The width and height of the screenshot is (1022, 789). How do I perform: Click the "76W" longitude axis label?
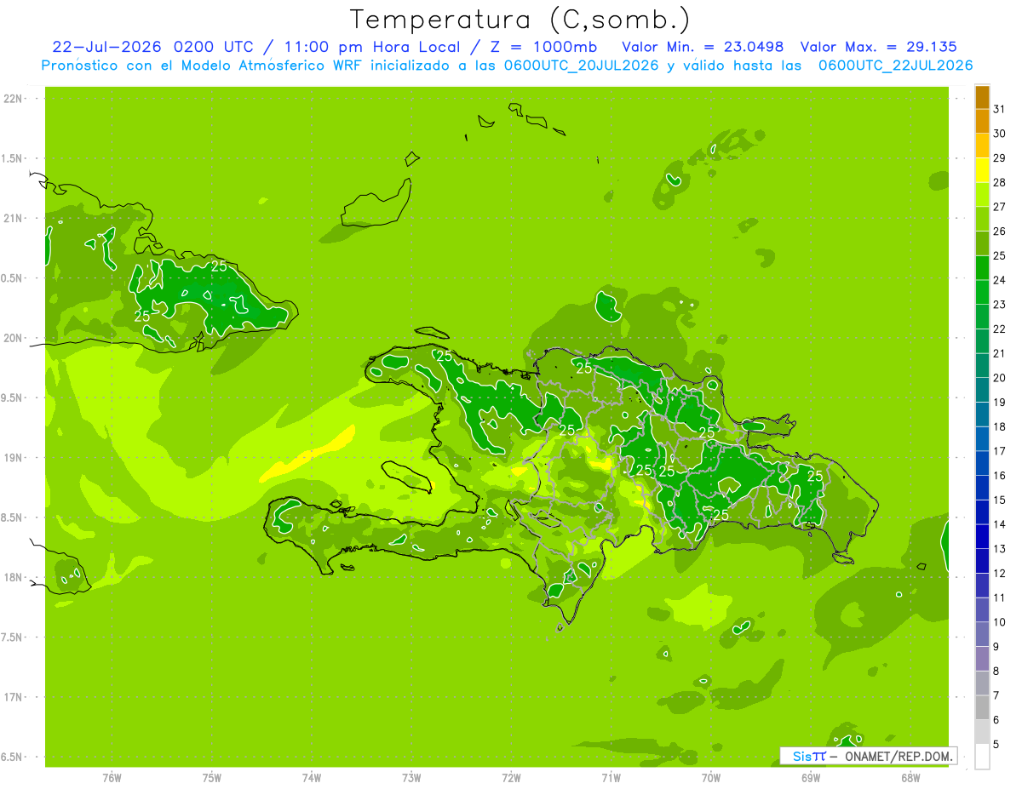tap(112, 777)
